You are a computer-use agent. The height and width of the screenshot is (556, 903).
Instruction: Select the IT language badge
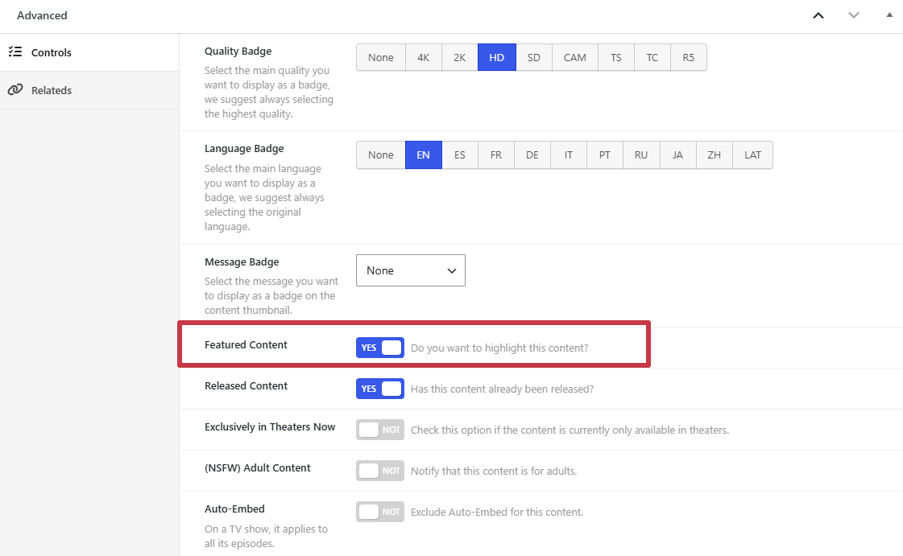(569, 155)
